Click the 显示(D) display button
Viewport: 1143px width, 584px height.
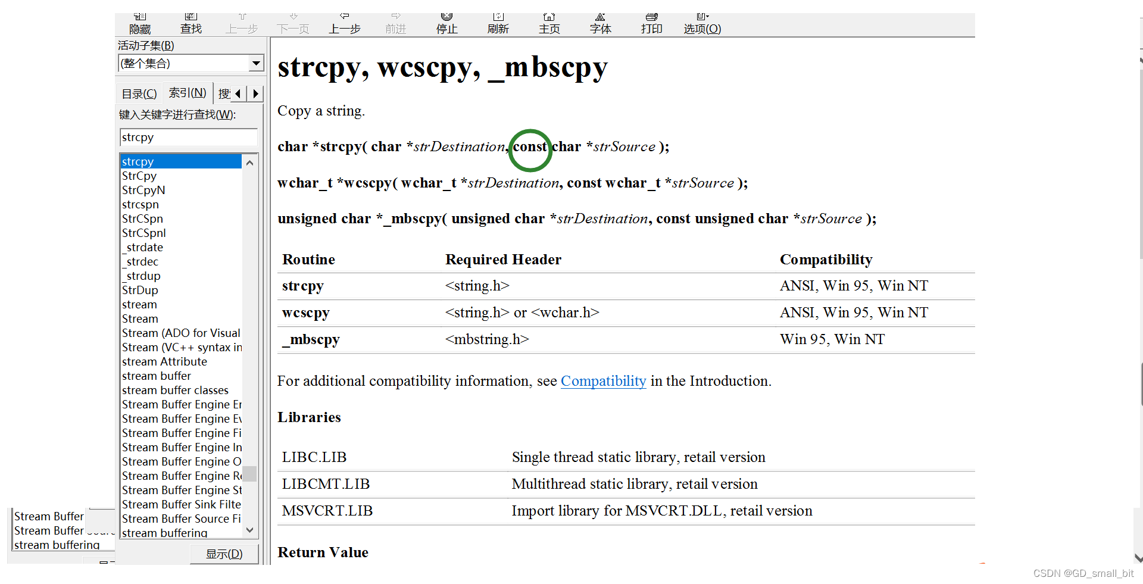tap(224, 554)
